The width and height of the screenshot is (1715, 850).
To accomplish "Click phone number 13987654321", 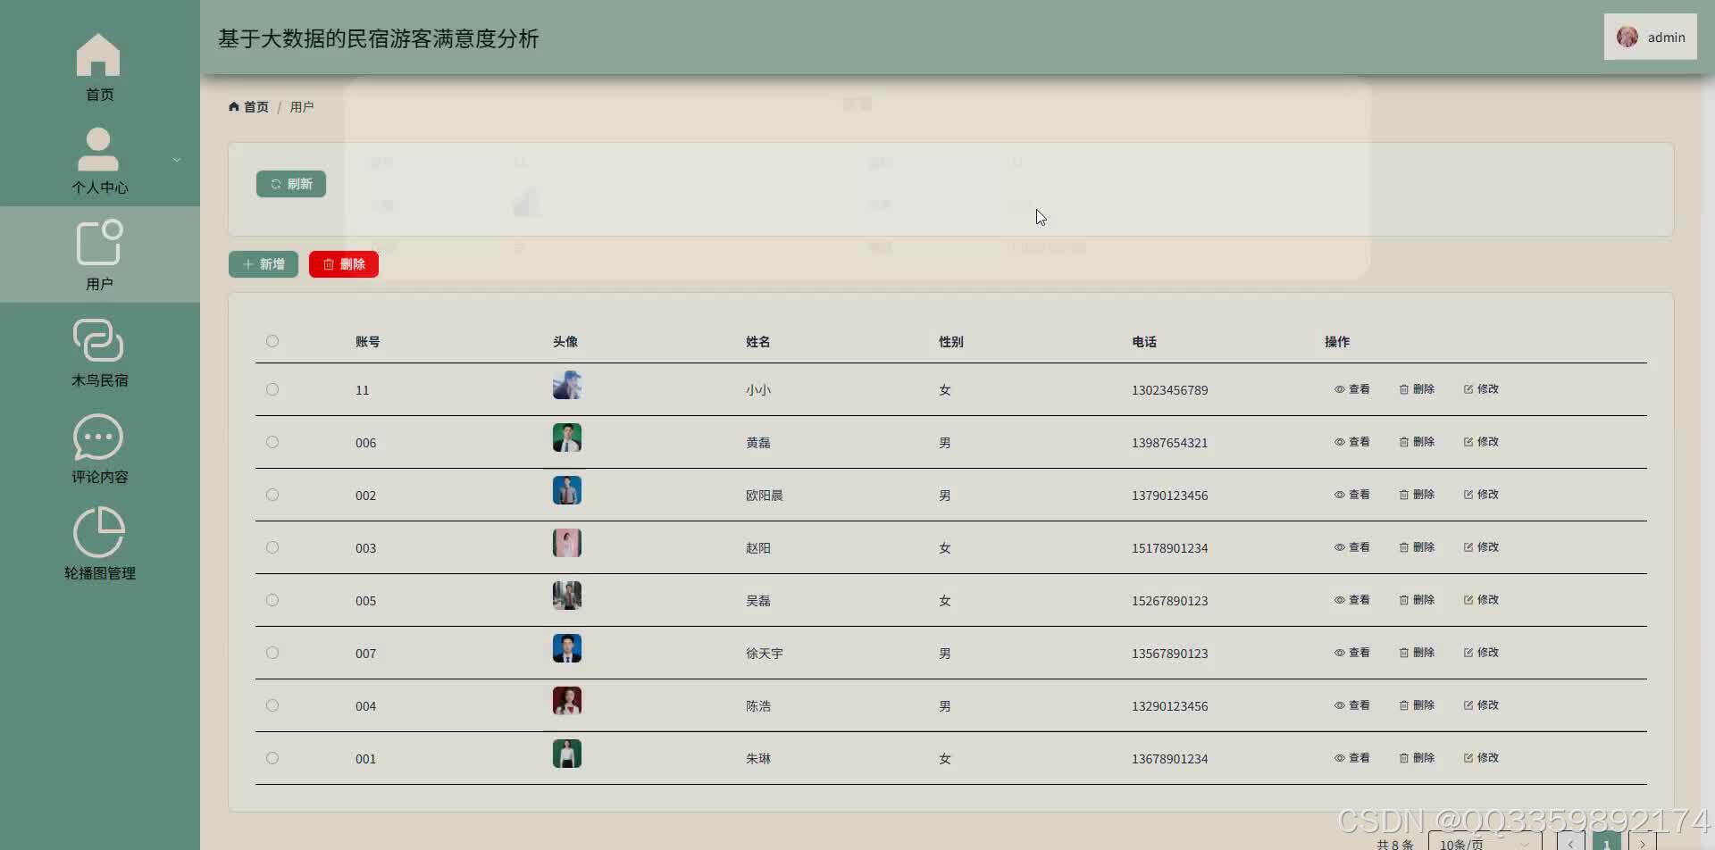I will click(x=1169, y=443).
